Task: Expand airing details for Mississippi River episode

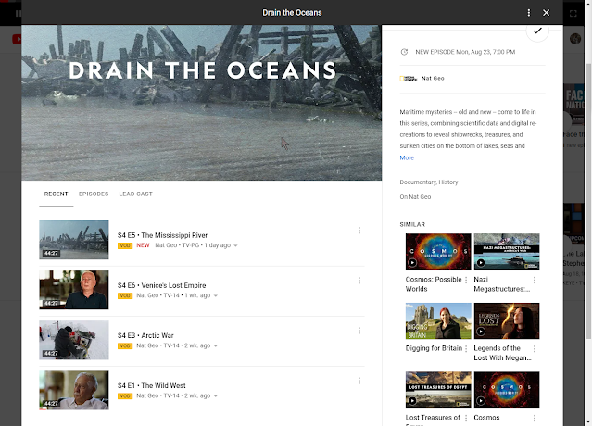Action: 235,245
